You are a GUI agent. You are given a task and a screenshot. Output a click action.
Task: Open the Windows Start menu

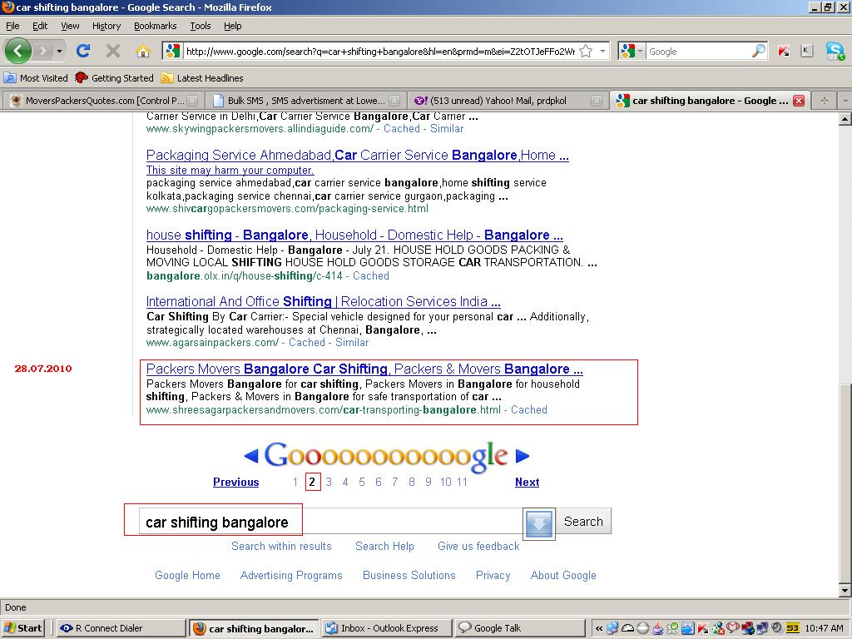click(22, 628)
